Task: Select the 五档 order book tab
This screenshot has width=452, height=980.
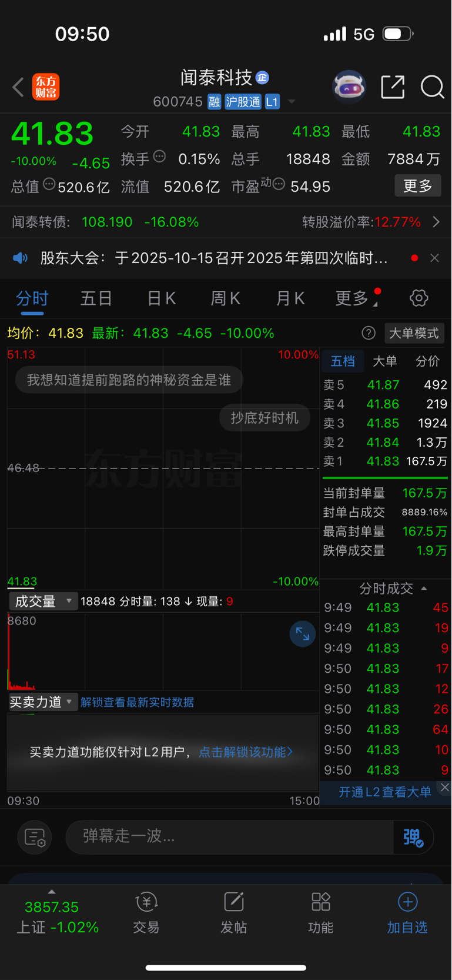Action: pos(343,361)
